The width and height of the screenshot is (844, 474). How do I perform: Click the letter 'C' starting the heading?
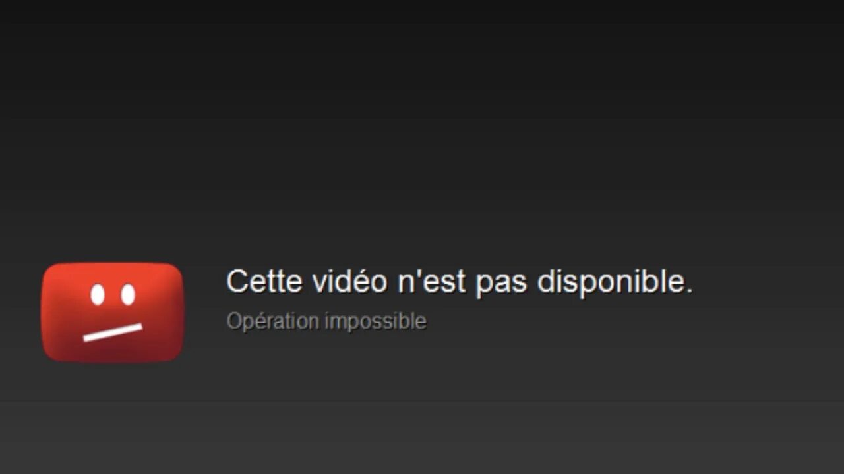pyautogui.click(x=237, y=282)
